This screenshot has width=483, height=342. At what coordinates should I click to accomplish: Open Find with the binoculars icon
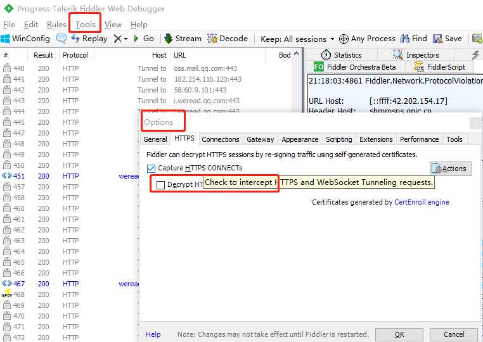click(404, 39)
